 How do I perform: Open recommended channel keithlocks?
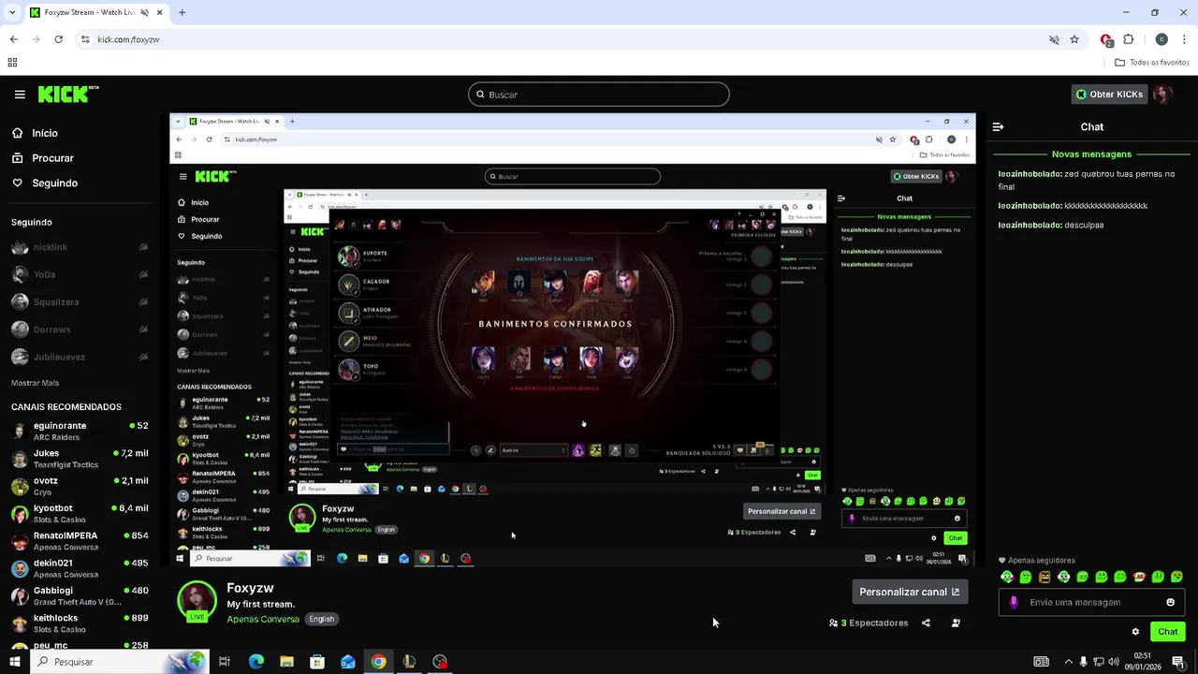click(80, 623)
